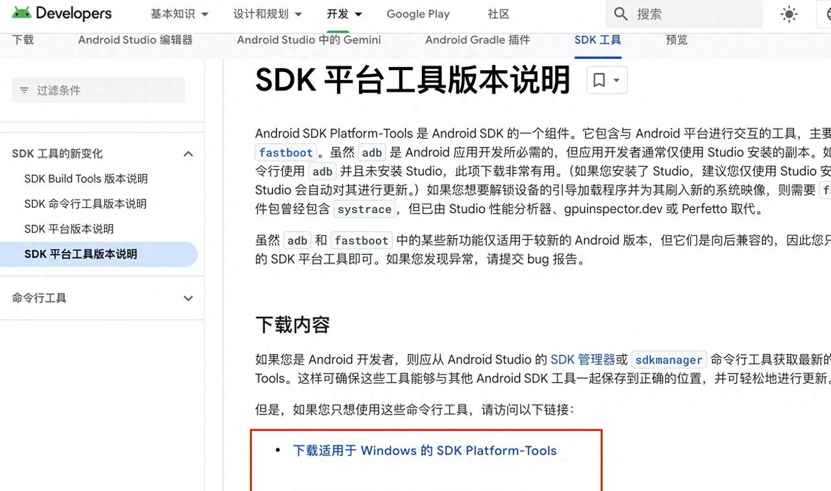Click the 下载内容 heading
This screenshot has height=491, width=831.
click(293, 325)
